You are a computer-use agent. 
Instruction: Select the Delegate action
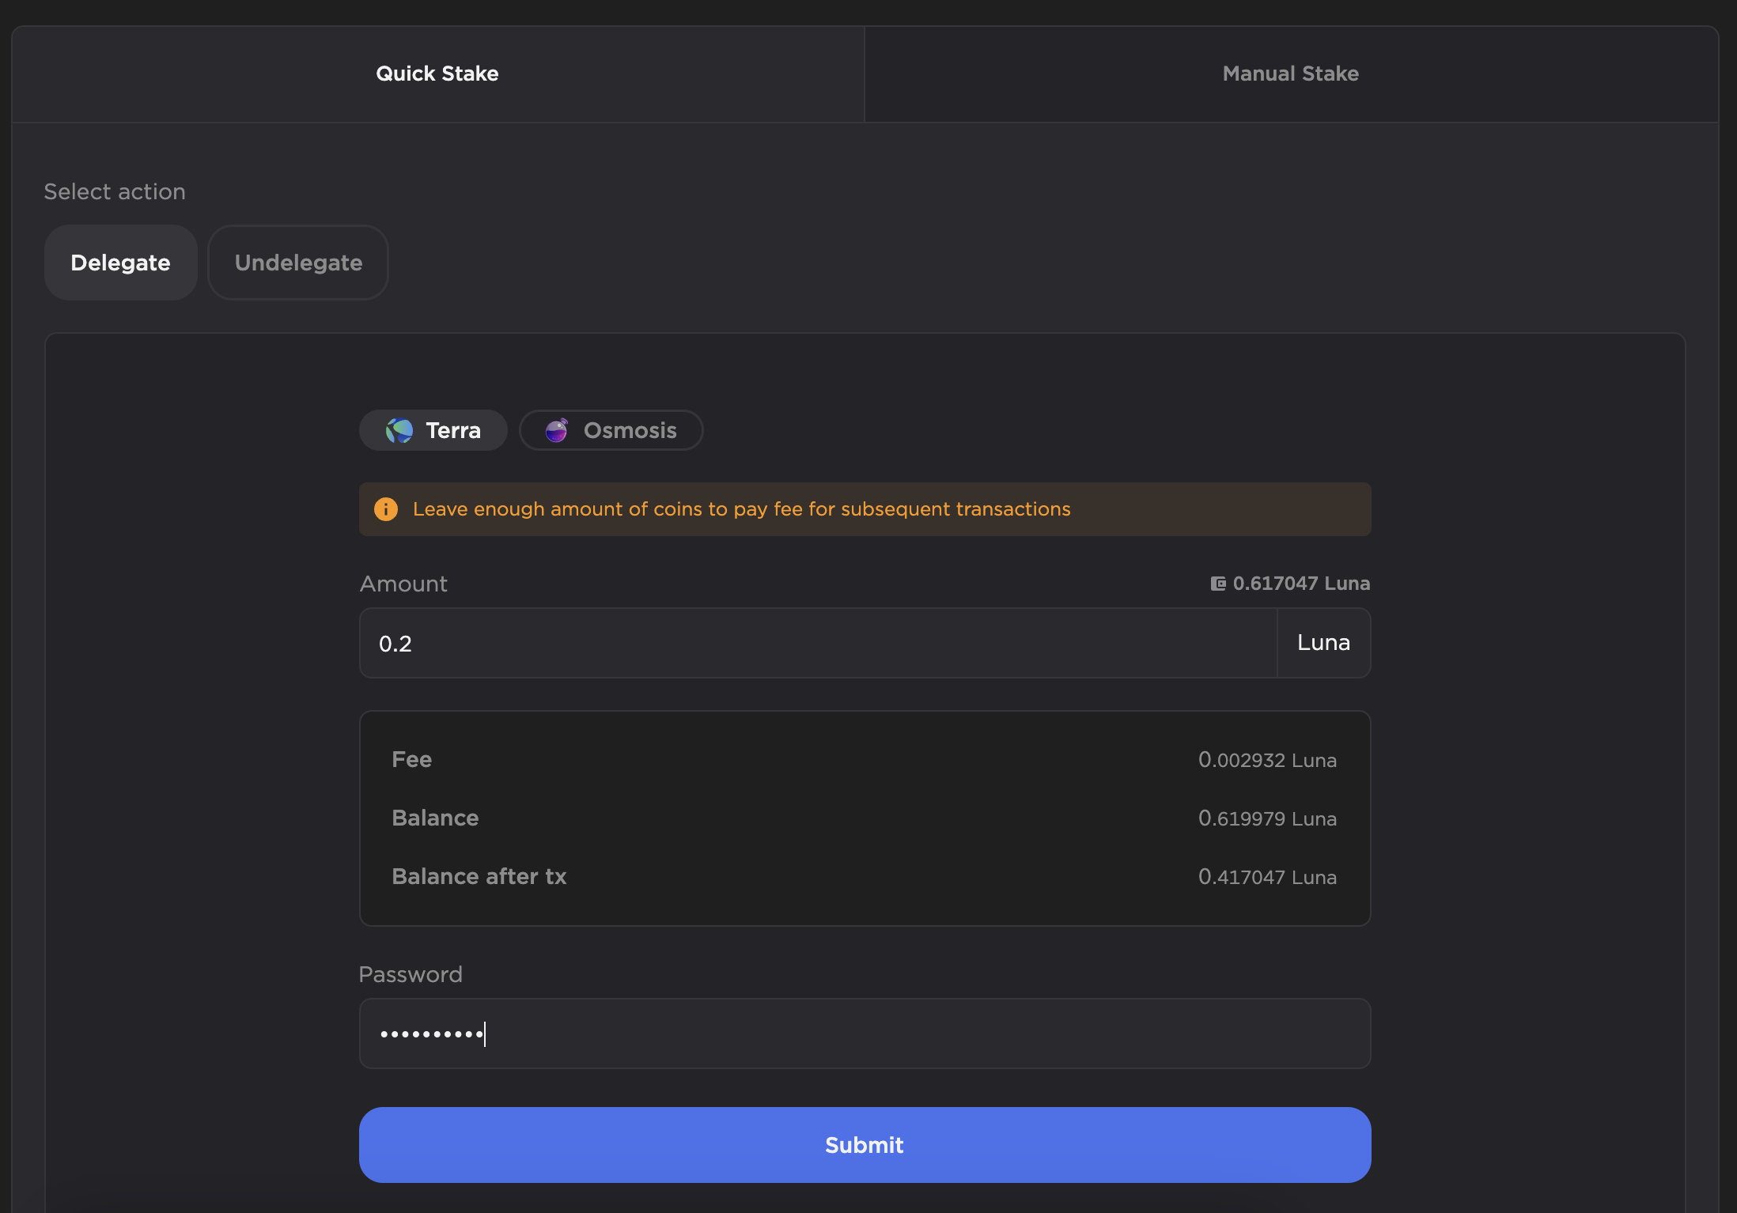120,263
